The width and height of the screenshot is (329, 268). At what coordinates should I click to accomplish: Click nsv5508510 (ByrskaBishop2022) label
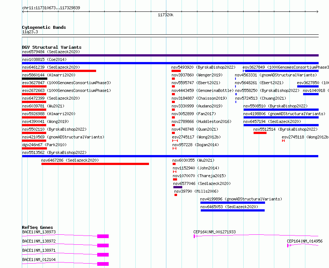click(x=275, y=106)
